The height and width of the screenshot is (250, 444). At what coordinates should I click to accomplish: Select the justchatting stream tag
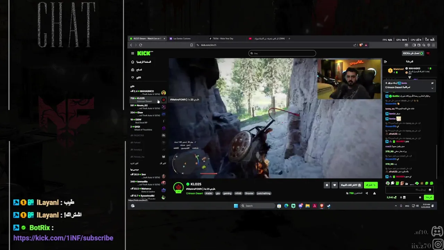click(x=264, y=193)
